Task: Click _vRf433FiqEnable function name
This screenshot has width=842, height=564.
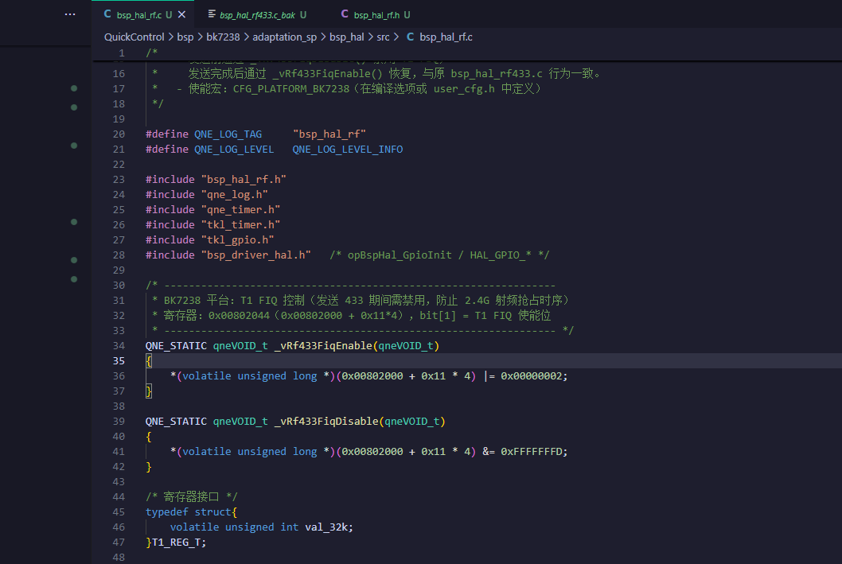Action: pyautogui.click(x=323, y=345)
